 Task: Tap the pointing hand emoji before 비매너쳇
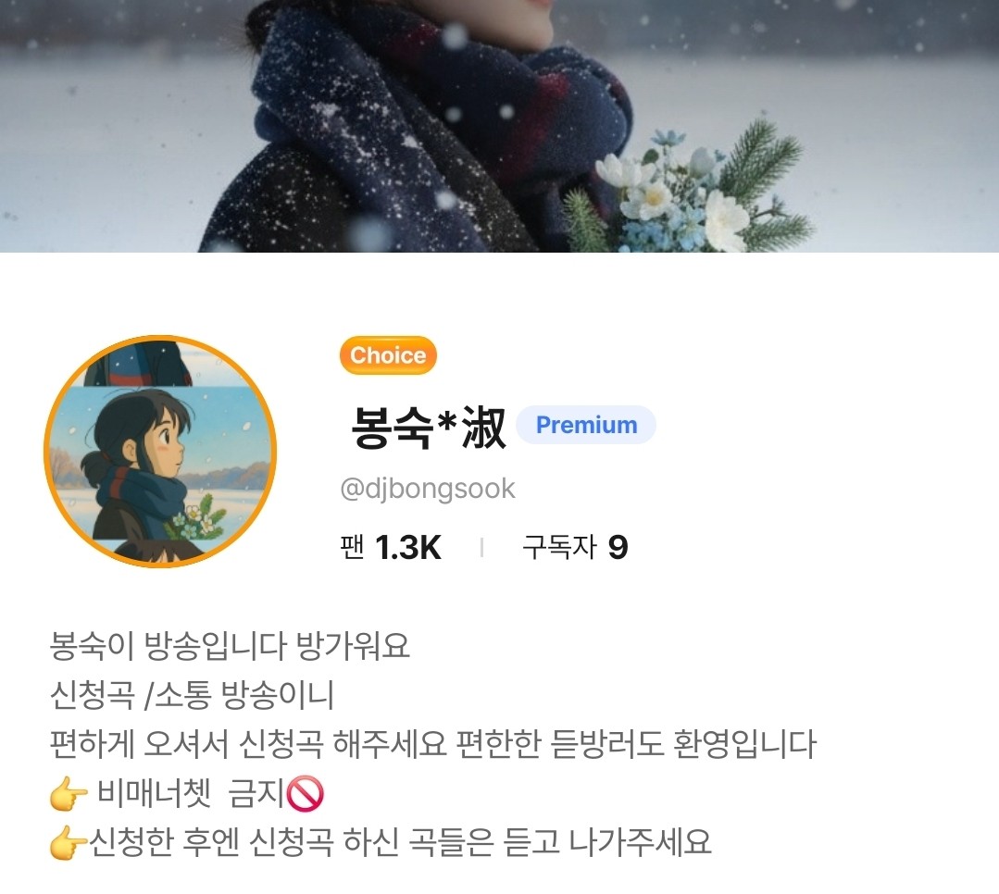pos(69,794)
